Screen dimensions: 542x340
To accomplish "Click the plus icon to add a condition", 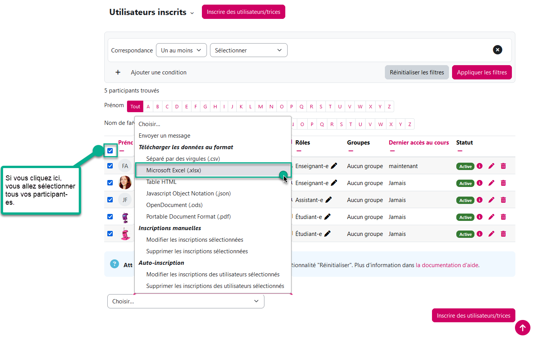I will tap(118, 72).
